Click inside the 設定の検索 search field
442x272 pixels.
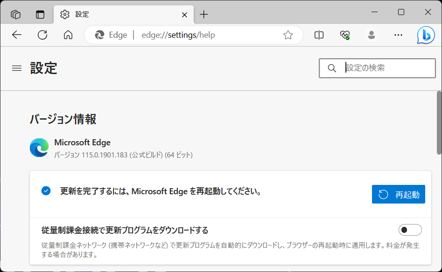[377, 68]
